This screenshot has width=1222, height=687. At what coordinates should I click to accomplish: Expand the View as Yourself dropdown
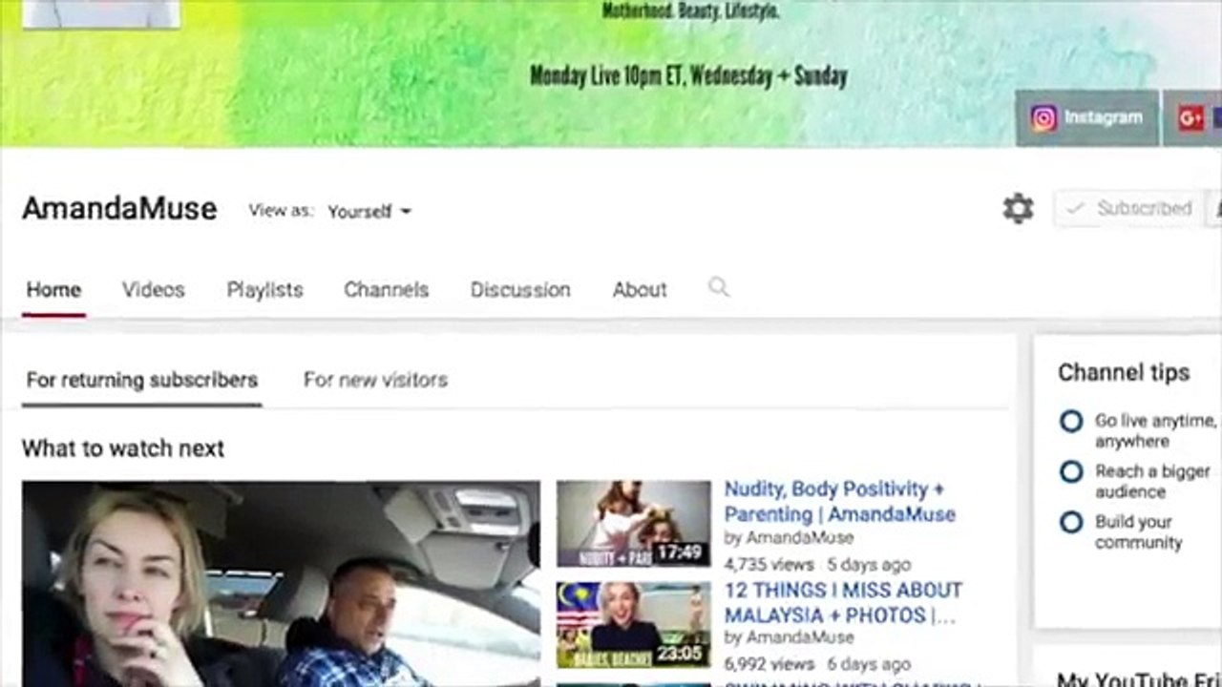click(x=369, y=212)
